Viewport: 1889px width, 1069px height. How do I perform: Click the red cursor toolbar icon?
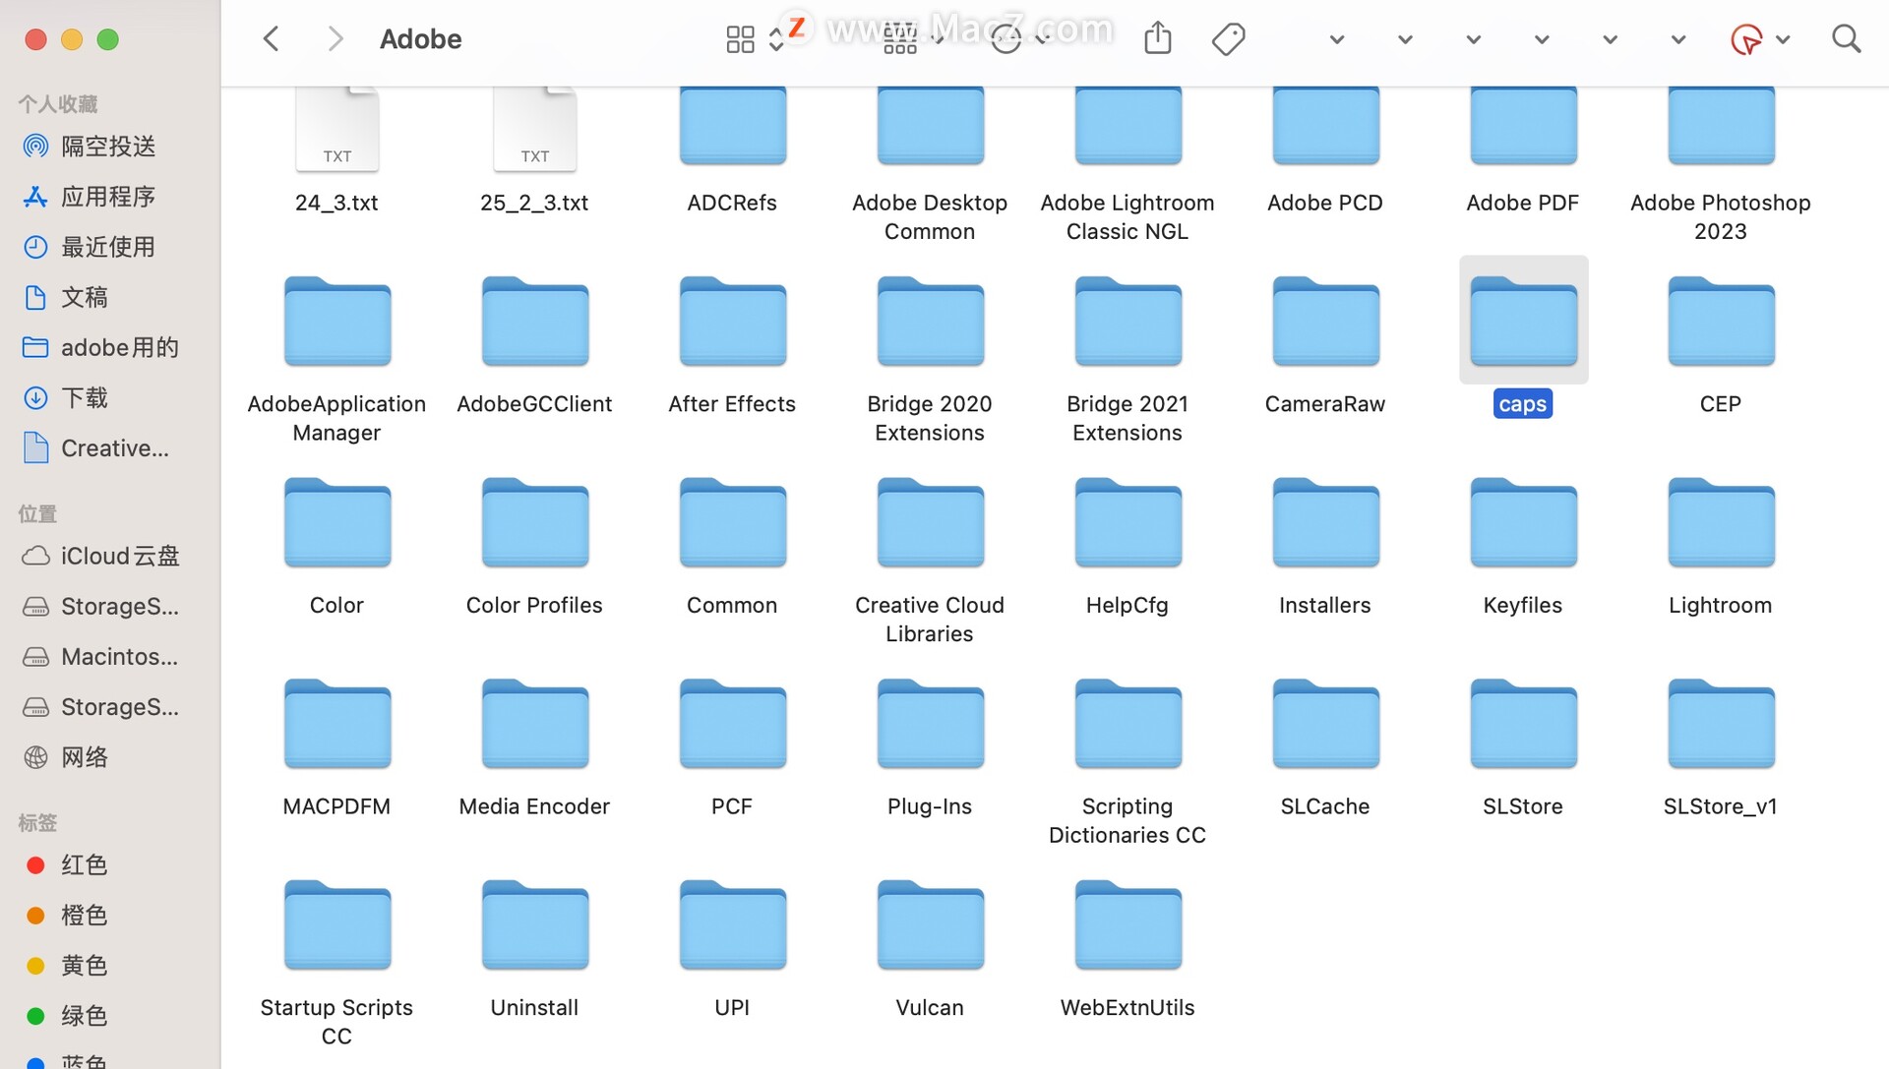pos(1745,39)
